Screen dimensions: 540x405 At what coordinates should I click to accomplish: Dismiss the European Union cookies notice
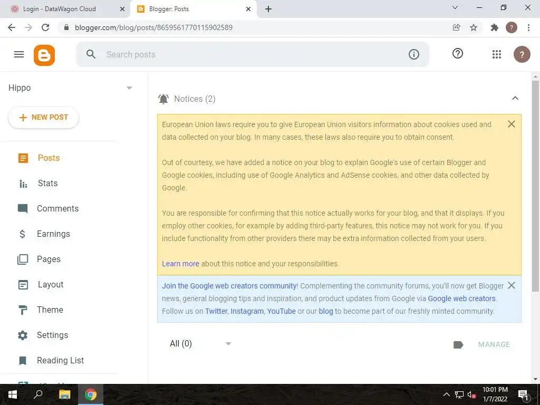click(x=512, y=124)
